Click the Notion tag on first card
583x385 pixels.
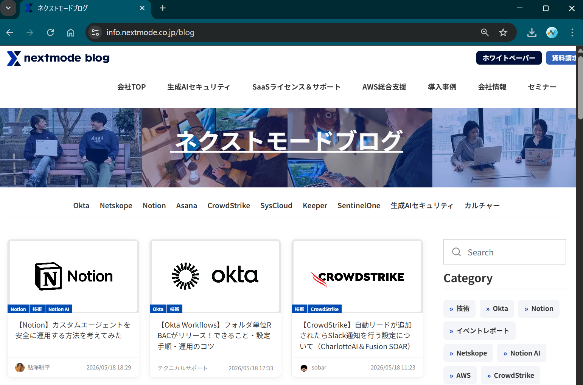coord(18,309)
